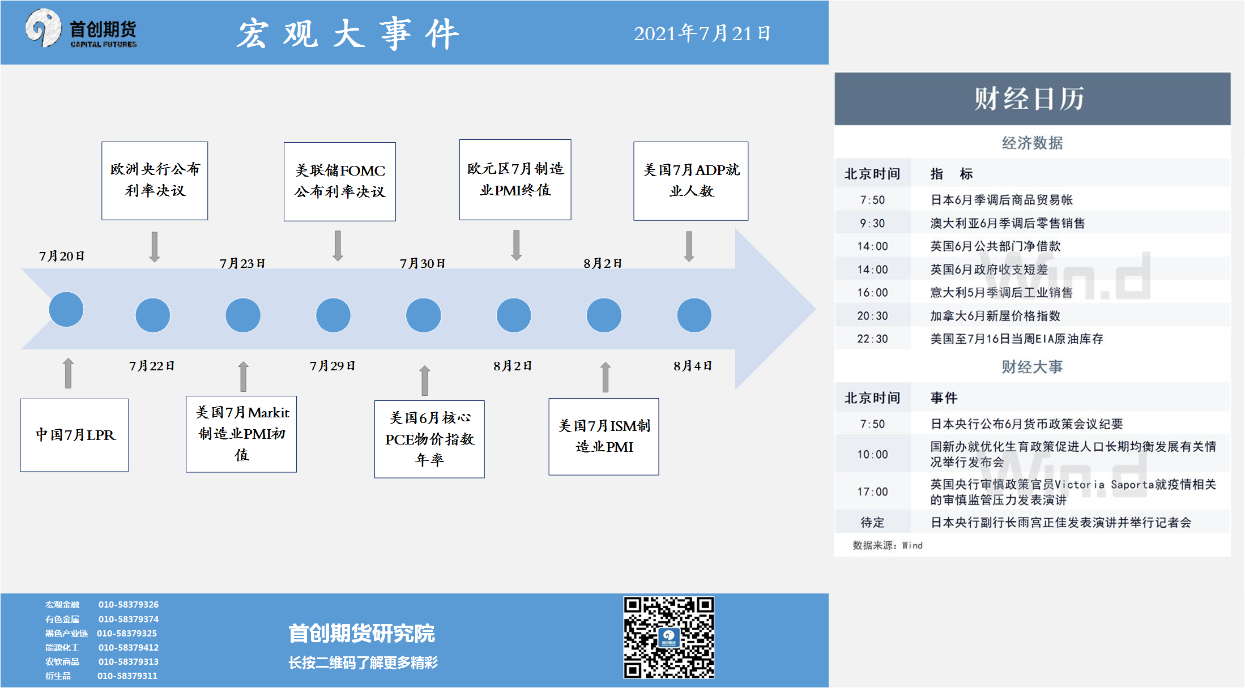Click the 经济数据 section heading

(x=1032, y=143)
